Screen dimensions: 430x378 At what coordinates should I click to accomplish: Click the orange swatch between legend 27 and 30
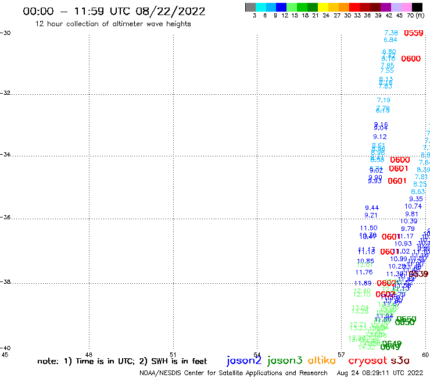(x=344, y=7)
